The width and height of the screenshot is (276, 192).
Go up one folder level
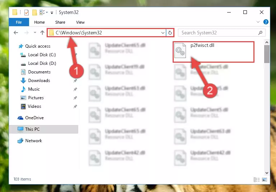42,33
